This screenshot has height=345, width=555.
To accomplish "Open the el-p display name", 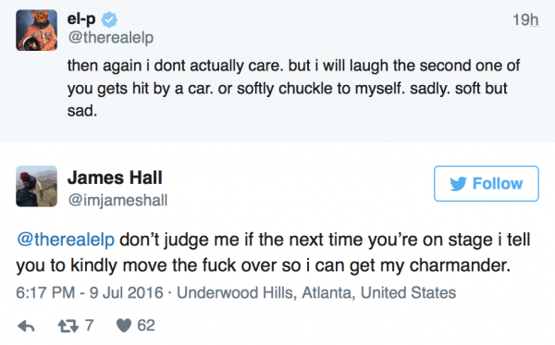I will [x=81, y=18].
